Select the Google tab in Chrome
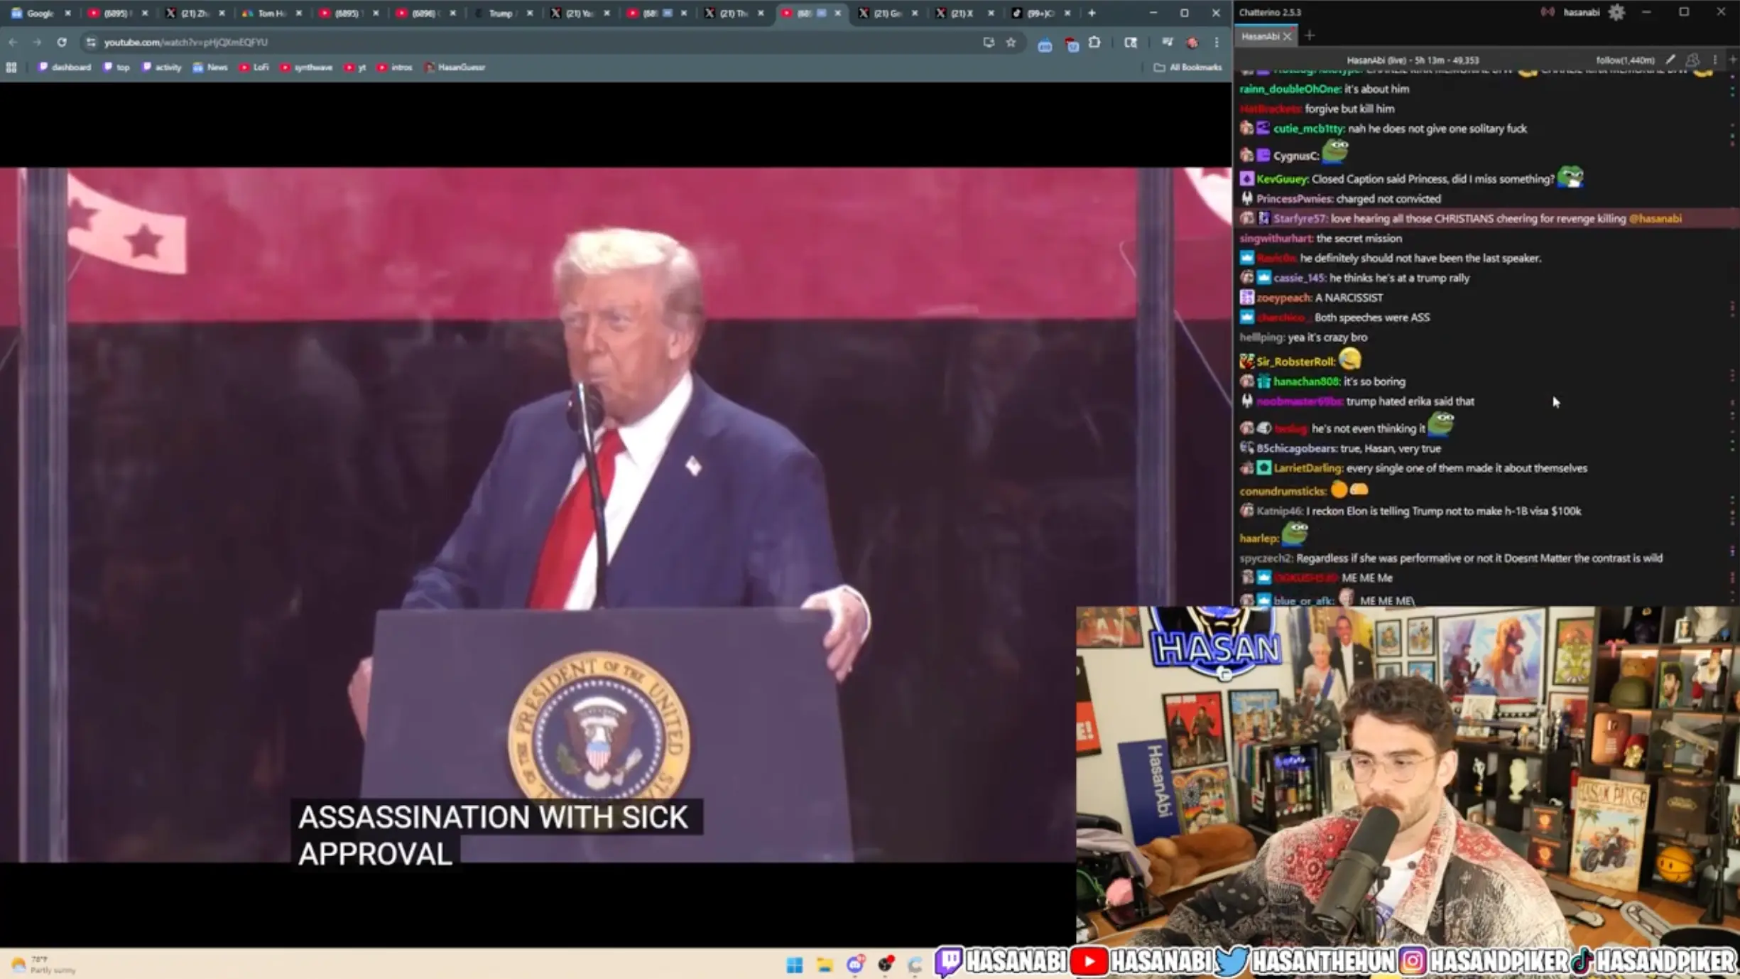Image resolution: width=1740 pixels, height=979 pixels. click(39, 13)
